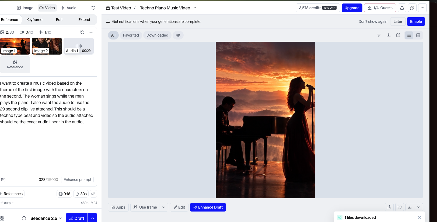Switch to the Audio mode tab

[69, 8]
